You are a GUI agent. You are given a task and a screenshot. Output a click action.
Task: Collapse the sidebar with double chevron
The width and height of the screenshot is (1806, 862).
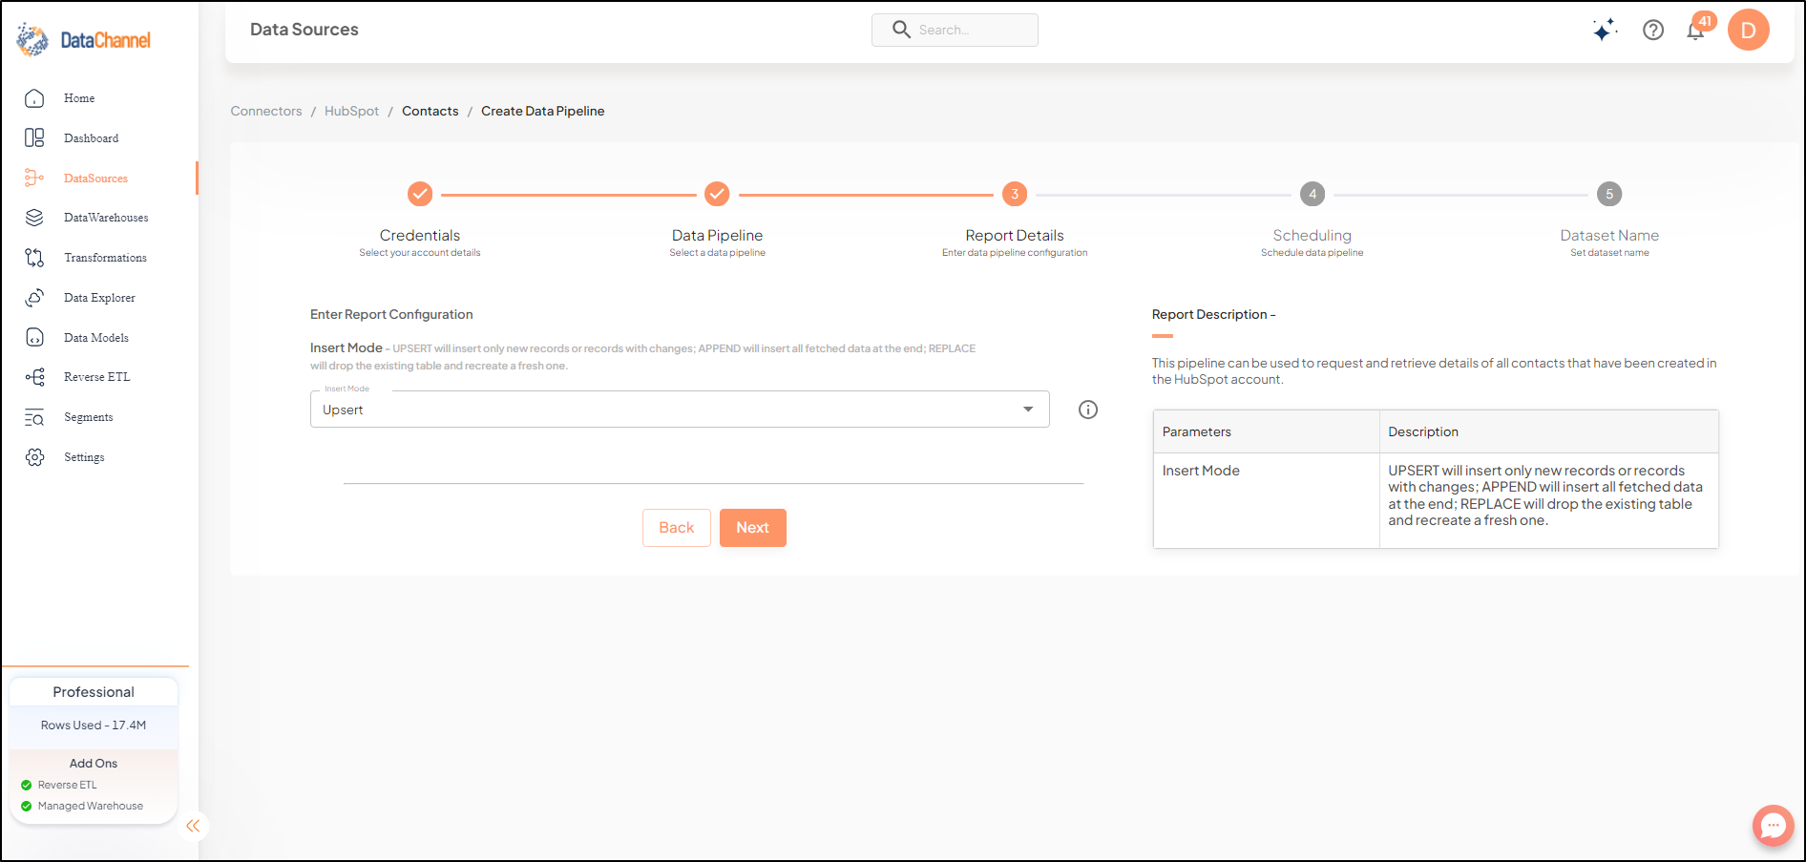pyautogui.click(x=193, y=826)
